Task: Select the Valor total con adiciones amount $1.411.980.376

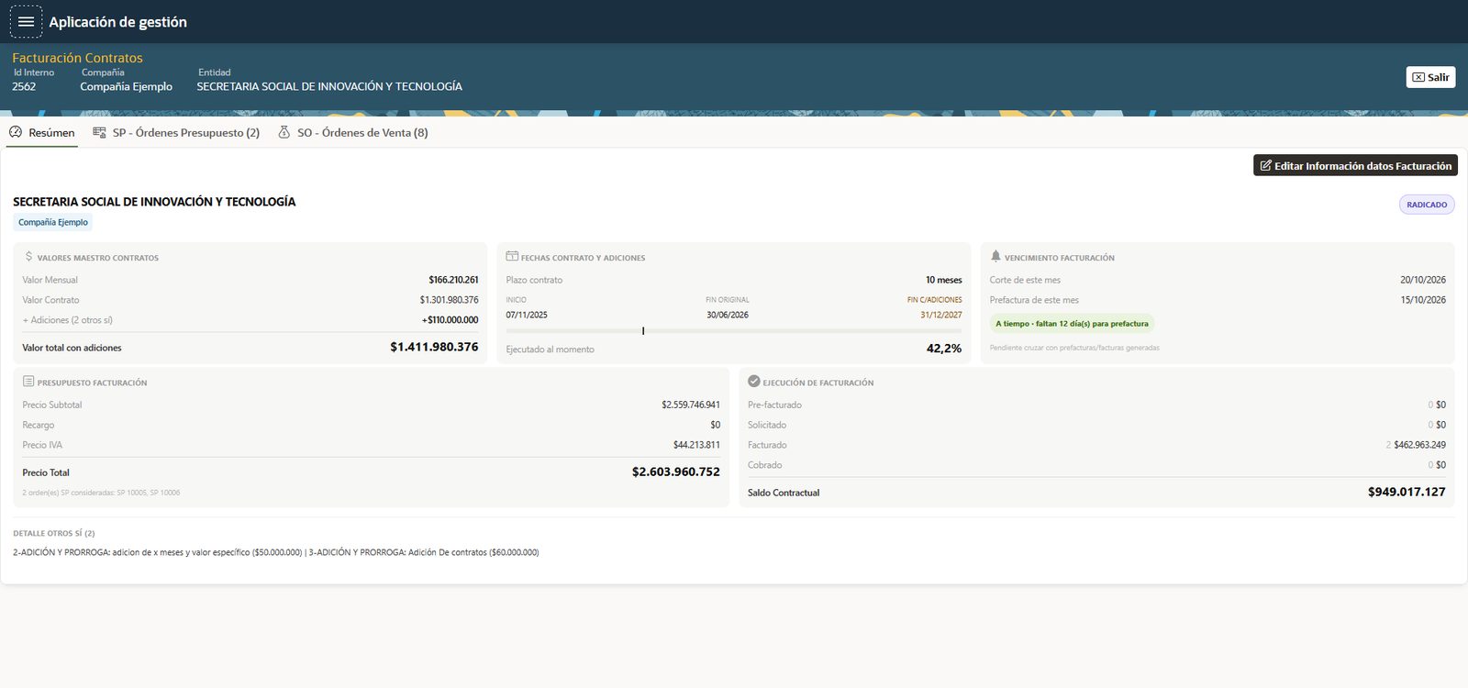Action: (x=434, y=347)
